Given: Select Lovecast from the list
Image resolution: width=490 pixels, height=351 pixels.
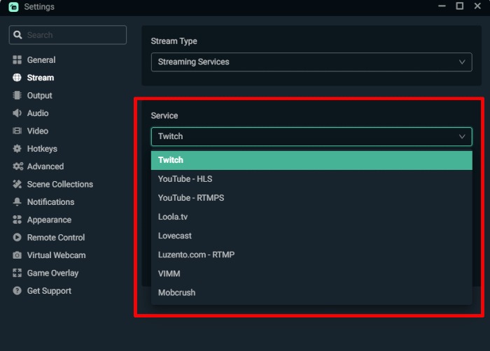Looking at the screenshot, I should (311, 236).
